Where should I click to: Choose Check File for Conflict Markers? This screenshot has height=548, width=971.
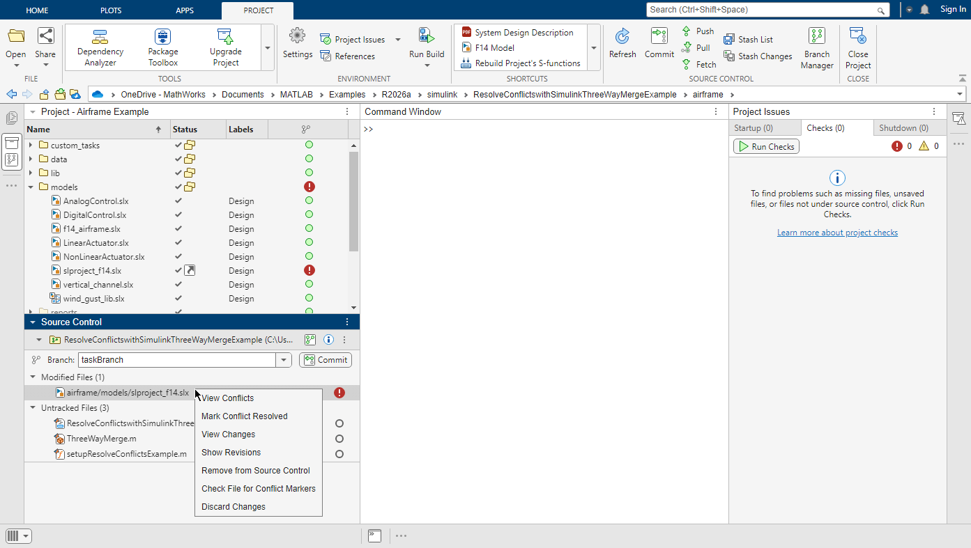(x=259, y=489)
